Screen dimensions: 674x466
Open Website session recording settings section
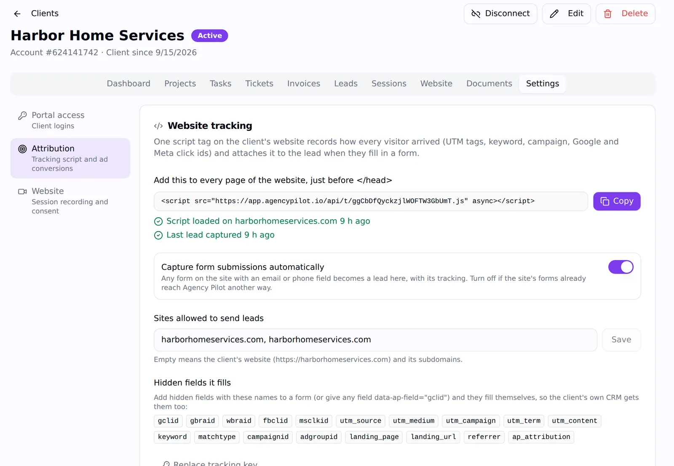point(70,201)
